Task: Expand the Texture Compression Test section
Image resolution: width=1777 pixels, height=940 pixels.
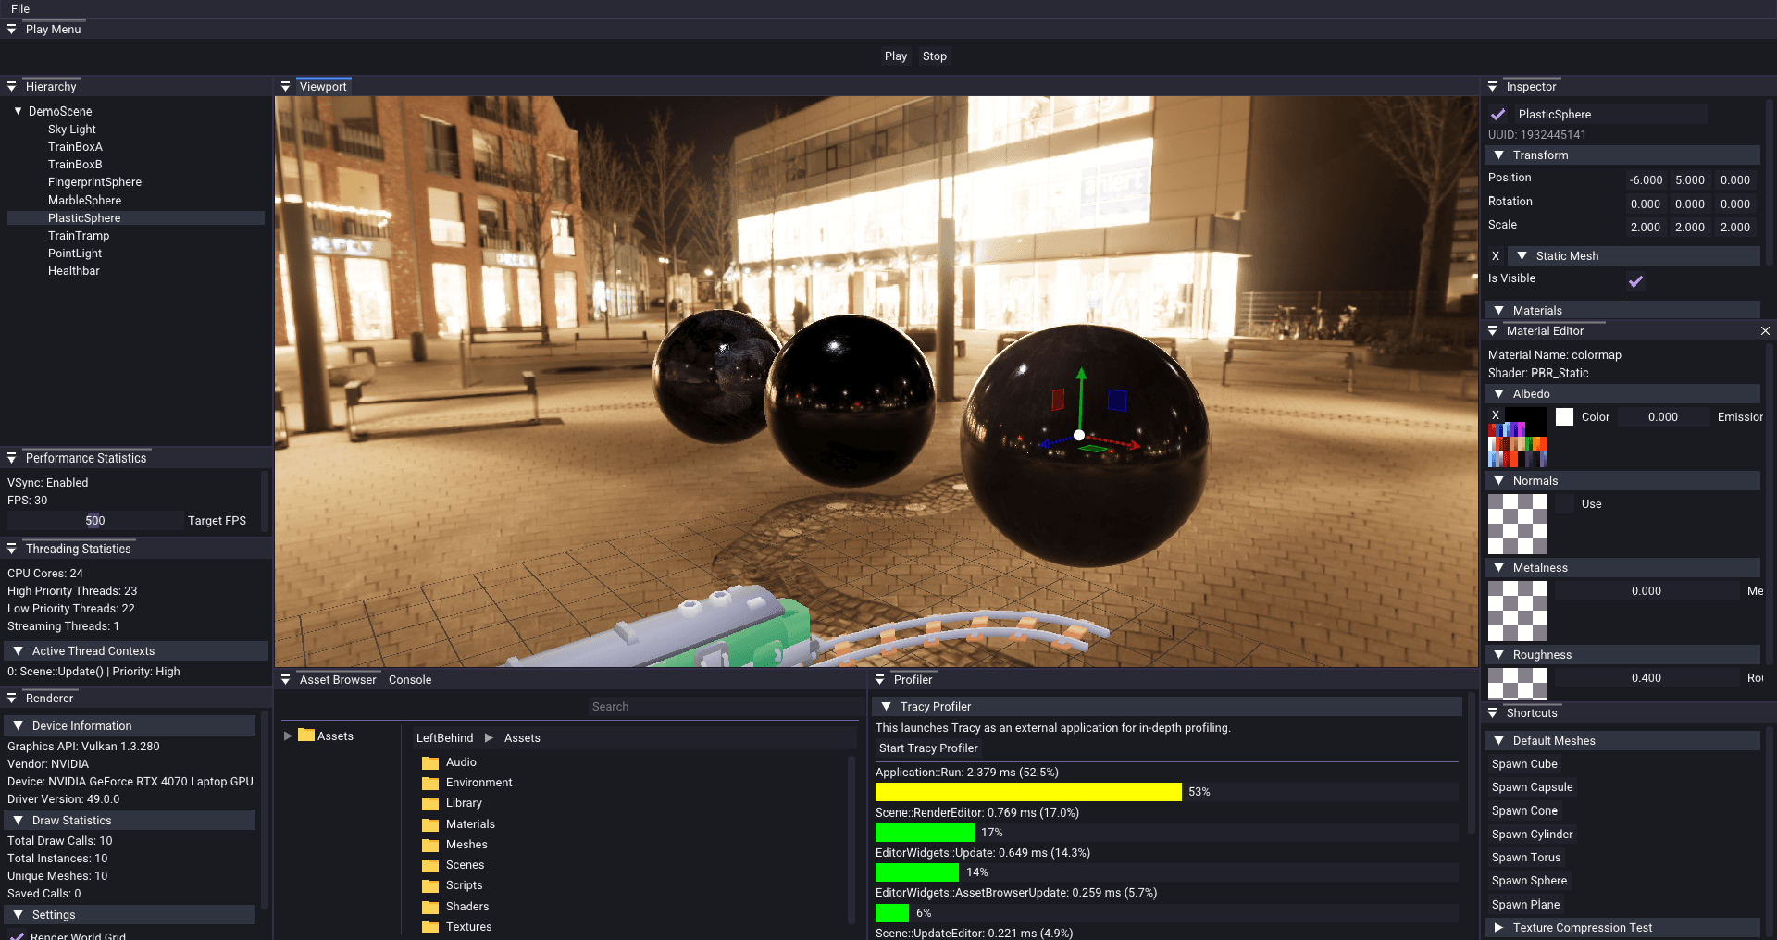Action: click(1498, 927)
